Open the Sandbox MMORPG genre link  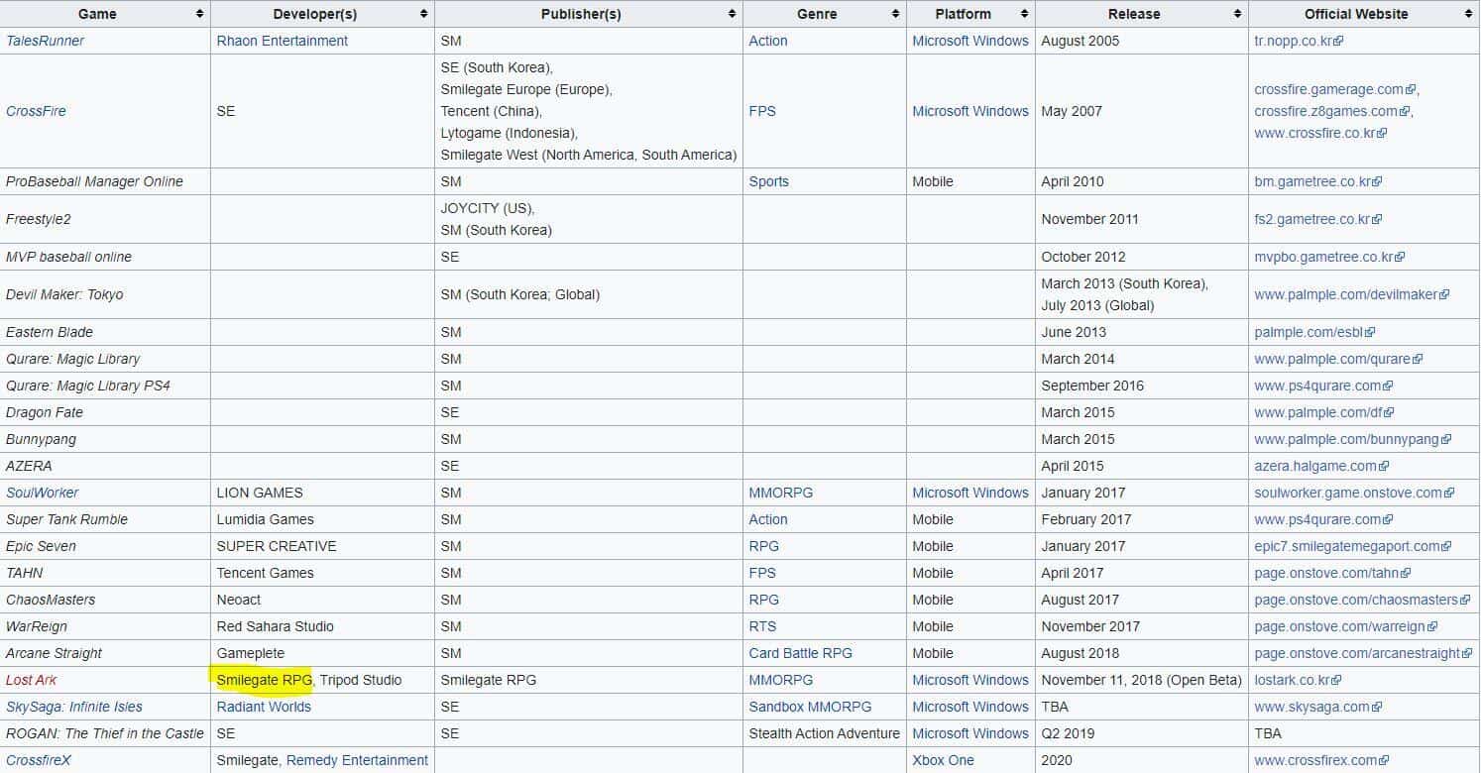[811, 707]
